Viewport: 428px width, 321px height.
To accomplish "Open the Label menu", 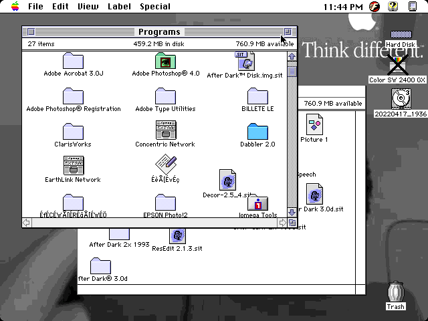I will pyautogui.click(x=119, y=6).
